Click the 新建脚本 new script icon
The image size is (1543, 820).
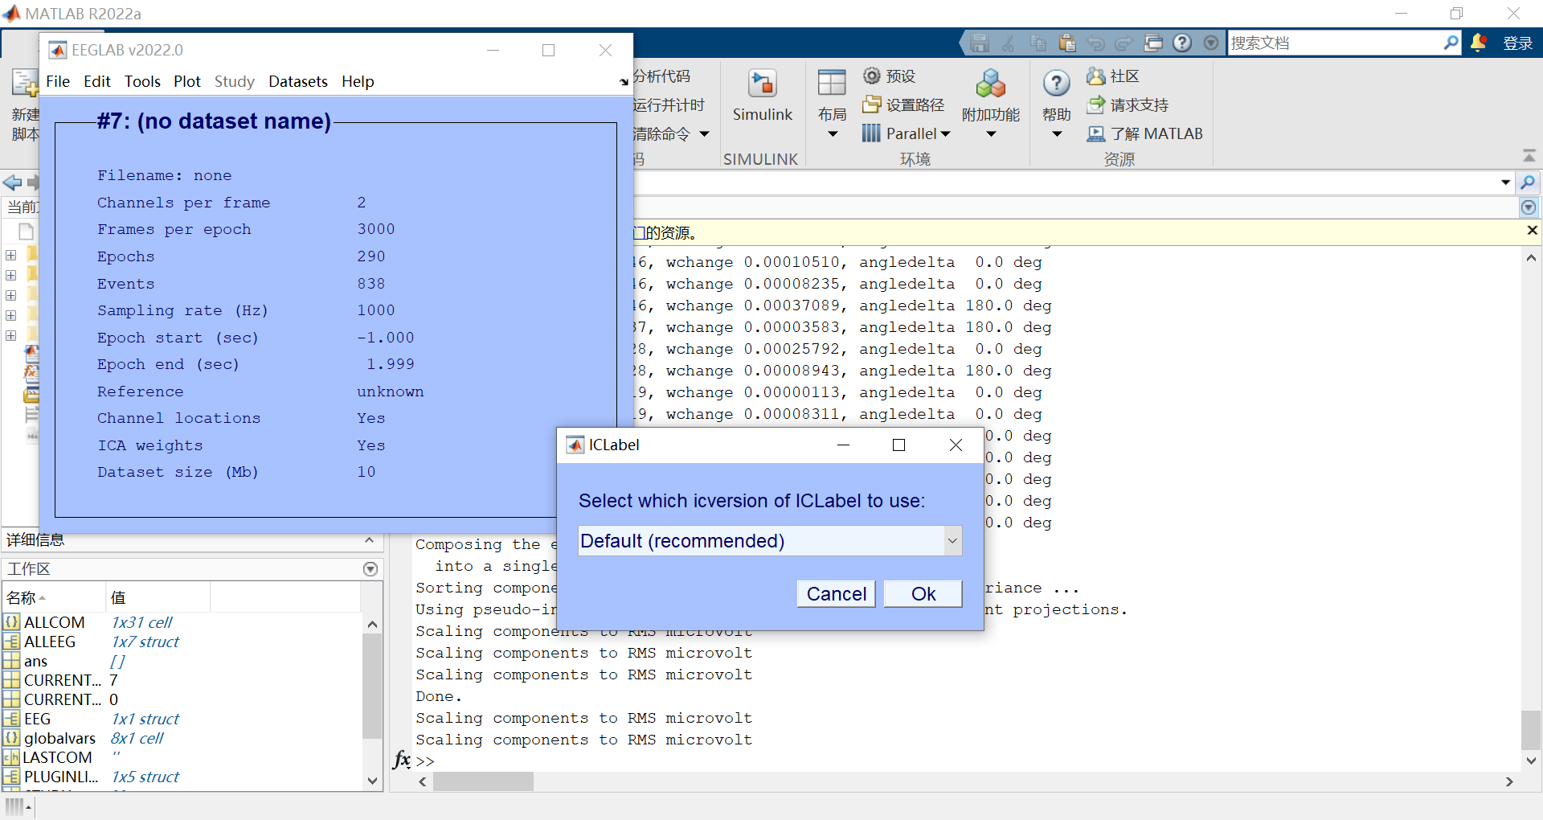point(25,83)
